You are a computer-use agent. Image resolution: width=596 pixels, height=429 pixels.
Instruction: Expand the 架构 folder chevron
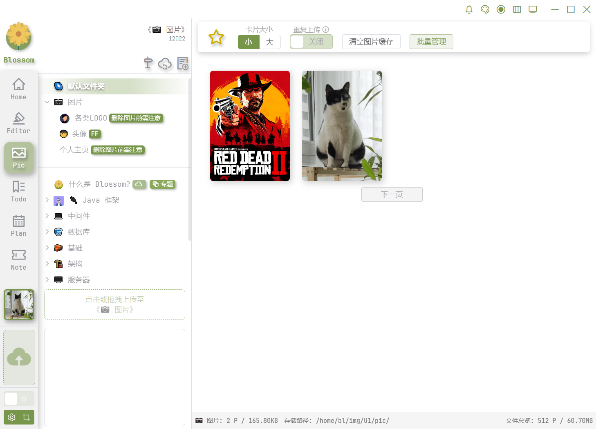click(47, 264)
